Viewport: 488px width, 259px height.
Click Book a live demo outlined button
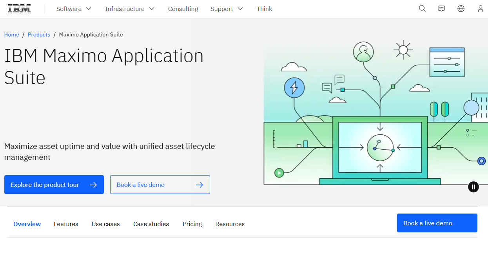click(x=160, y=185)
